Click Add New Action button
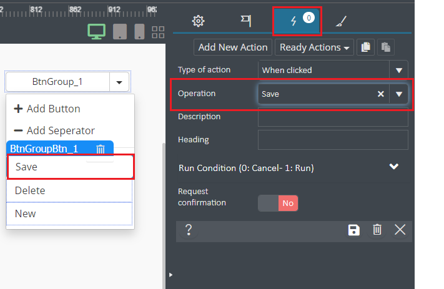Viewport: 444px width, 289px height. tap(233, 47)
